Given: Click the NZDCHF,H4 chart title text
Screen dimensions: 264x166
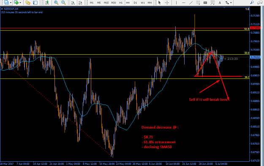Looking at the screenshot, I should [x=11, y=9].
